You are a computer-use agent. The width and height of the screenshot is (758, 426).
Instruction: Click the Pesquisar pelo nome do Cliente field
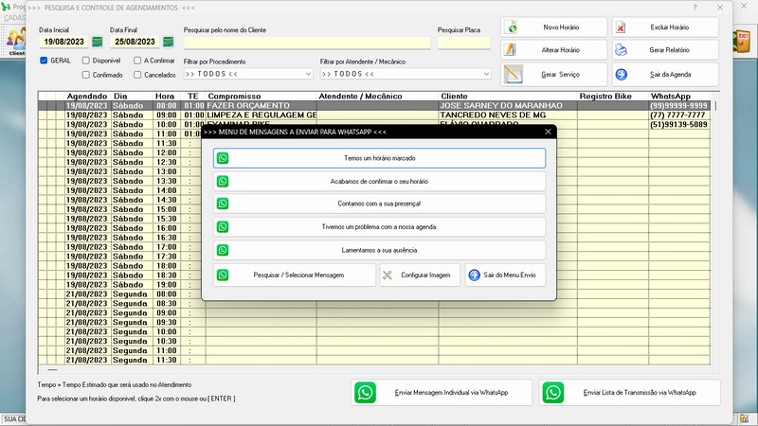click(x=307, y=43)
